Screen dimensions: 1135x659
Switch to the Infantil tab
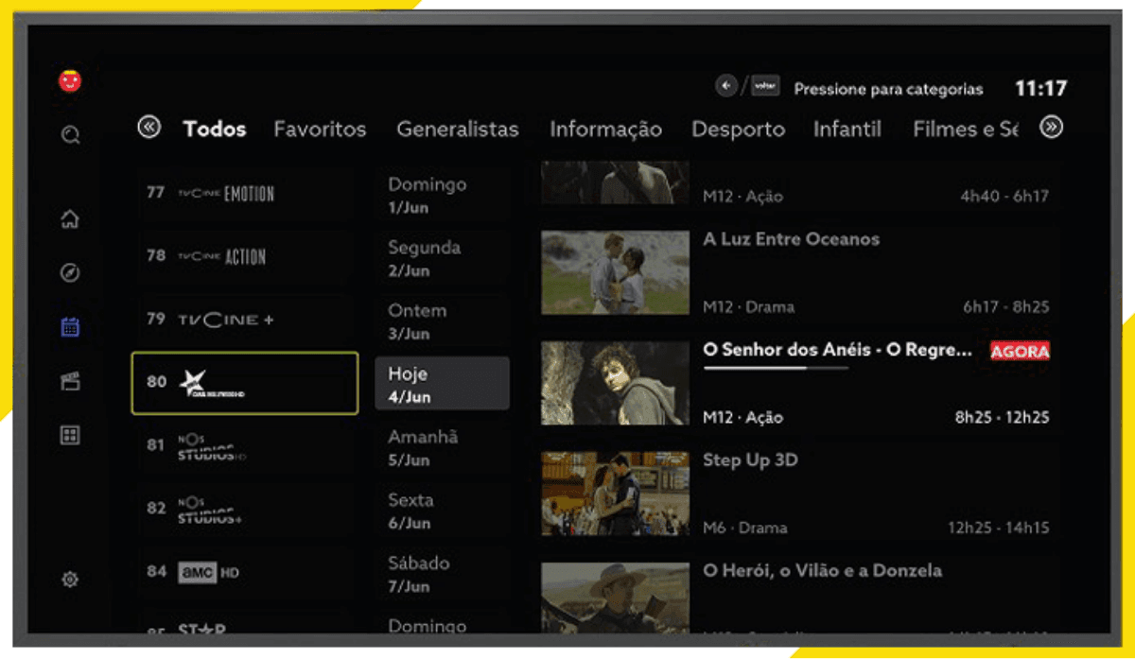[847, 129]
